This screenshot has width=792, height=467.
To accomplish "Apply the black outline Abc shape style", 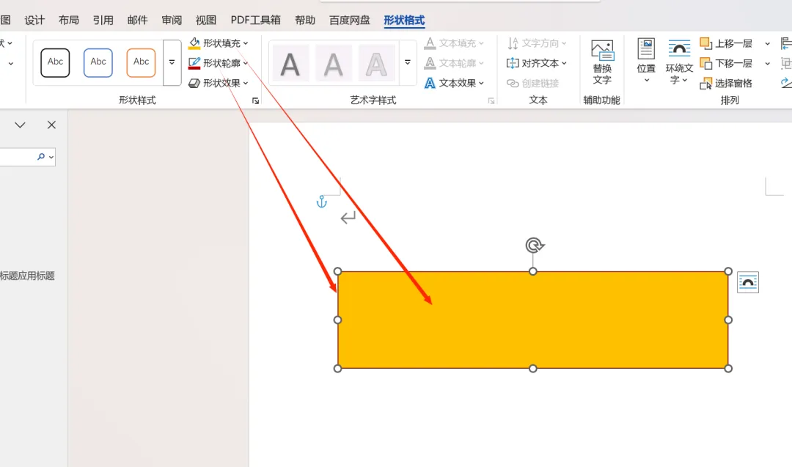I will pos(55,62).
